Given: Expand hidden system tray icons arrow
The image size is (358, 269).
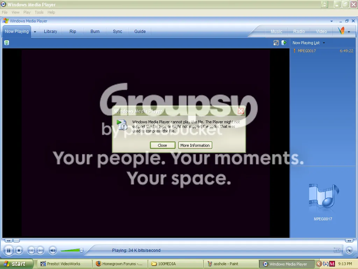Looking at the screenshot, I should pos(319,264).
